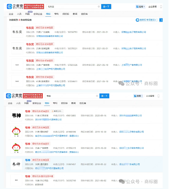
Task: Switch to the 招投标 tab under the 韦神 search
Action: point(64,103)
